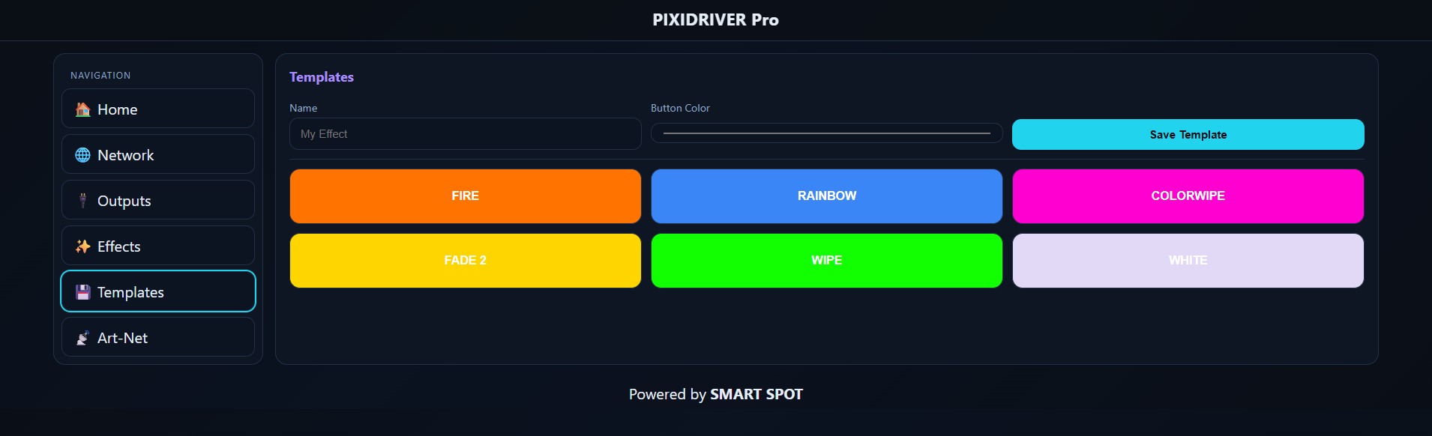Image resolution: width=1432 pixels, height=436 pixels.
Task: Click the house icon beside Home
Action: click(83, 109)
